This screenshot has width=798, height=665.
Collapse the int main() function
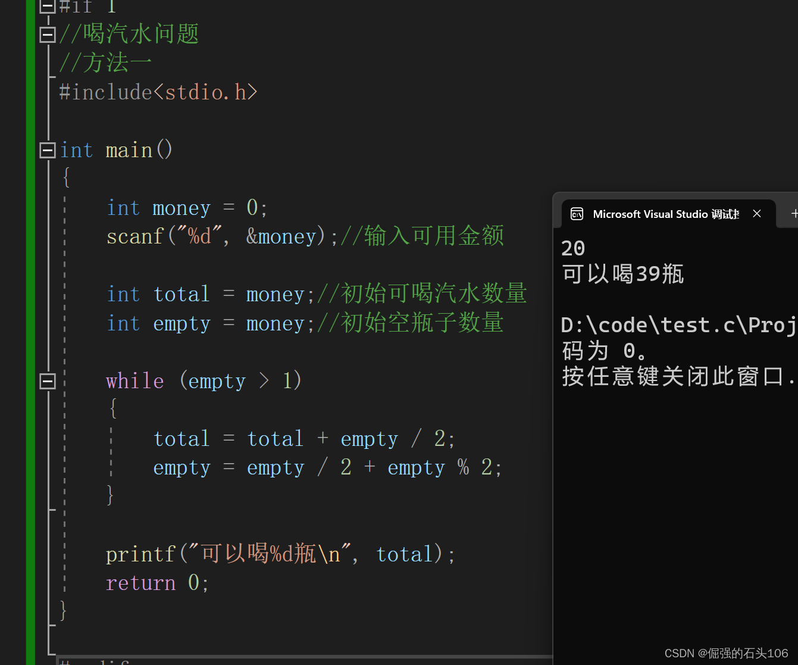[x=48, y=150]
